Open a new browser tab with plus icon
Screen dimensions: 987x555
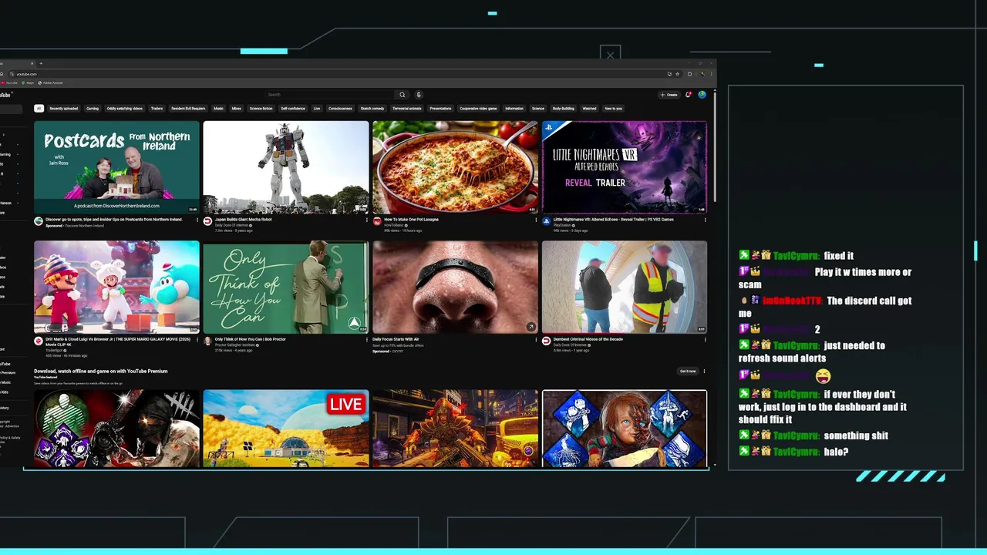coord(41,63)
